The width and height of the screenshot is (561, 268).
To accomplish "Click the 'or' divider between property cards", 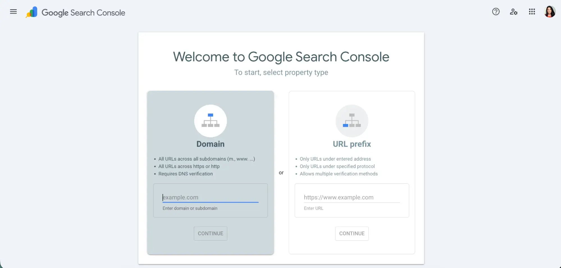I will (281, 173).
